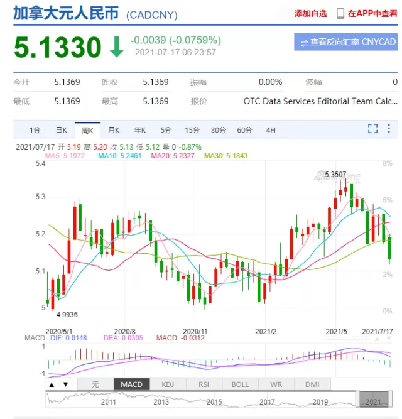Switch indicator to KDJ
Image resolution: width=402 pixels, height=419 pixels.
(168, 384)
